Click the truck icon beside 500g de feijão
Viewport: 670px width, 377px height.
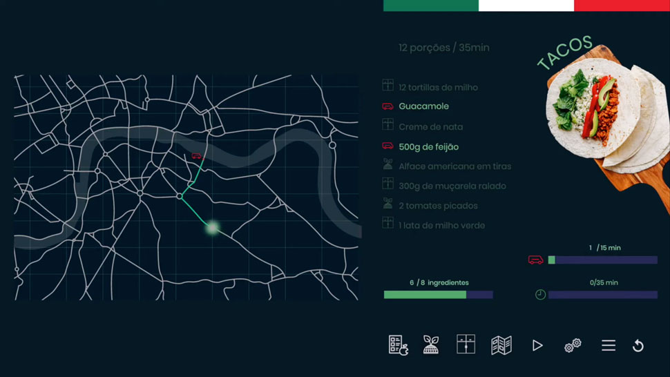click(387, 146)
